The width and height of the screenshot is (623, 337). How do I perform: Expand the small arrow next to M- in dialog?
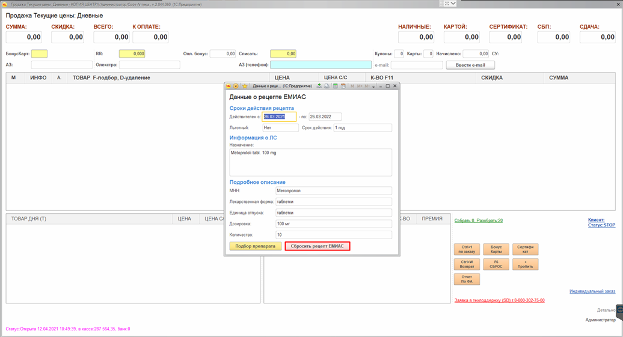373,87
